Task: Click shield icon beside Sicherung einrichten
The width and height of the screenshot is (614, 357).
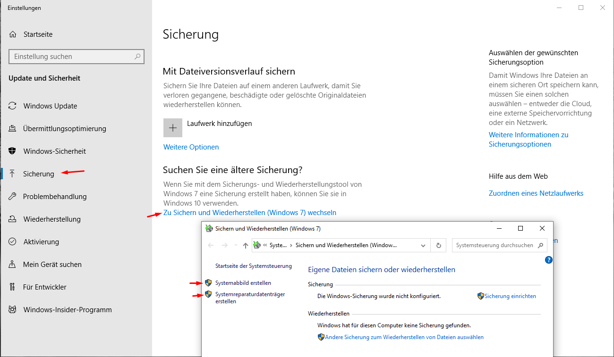Action: coord(481,296)
